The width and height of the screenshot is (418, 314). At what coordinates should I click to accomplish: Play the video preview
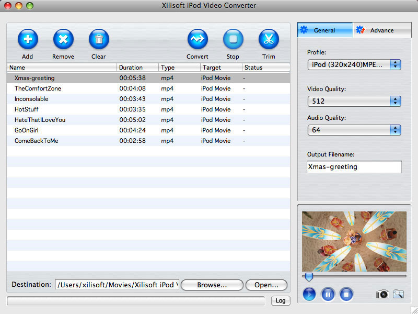click(x=309, y=294)
